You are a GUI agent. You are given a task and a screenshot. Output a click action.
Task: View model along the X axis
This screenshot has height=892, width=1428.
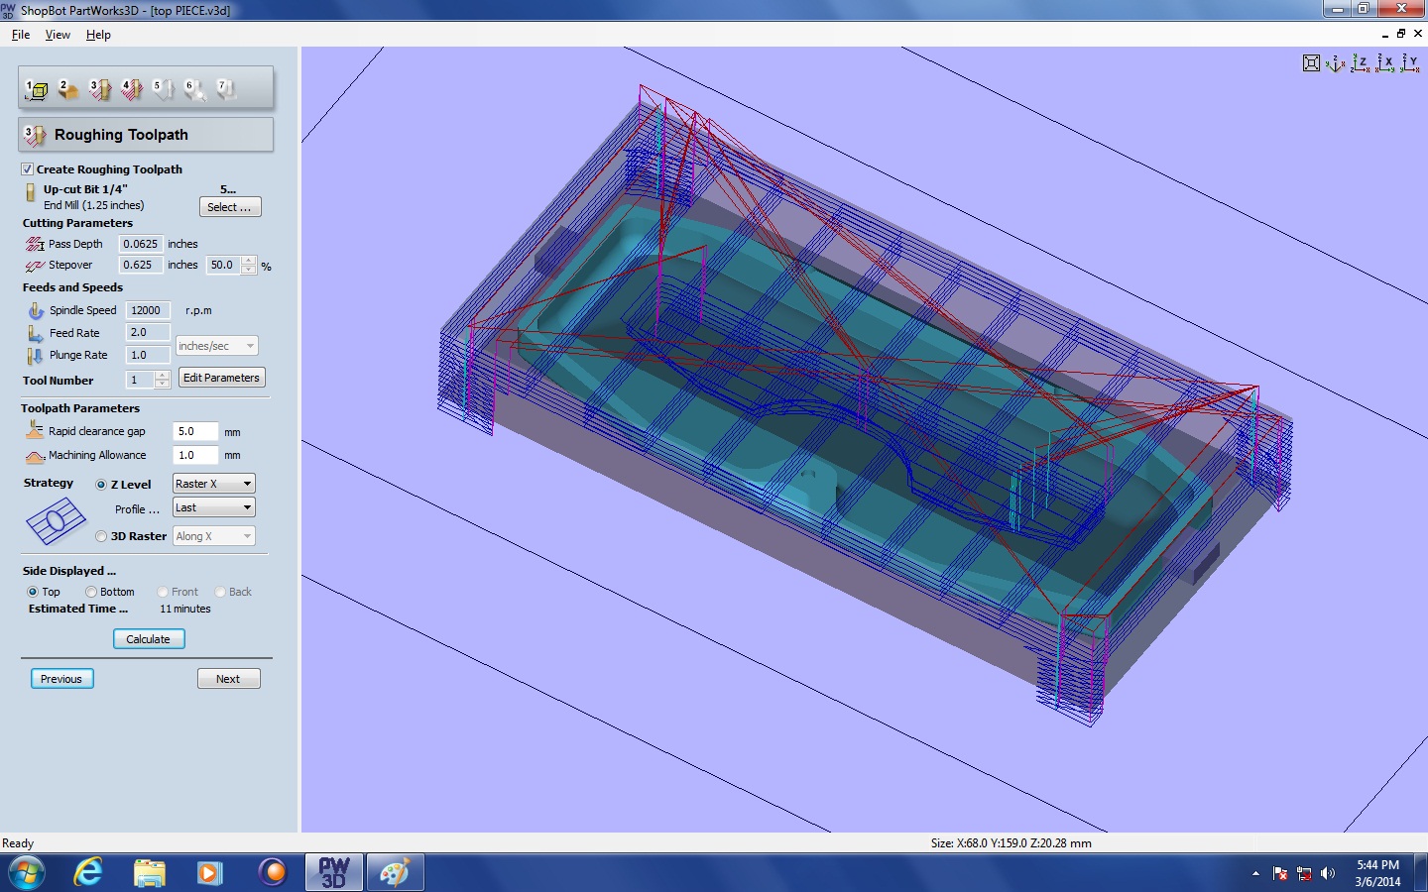[1385, 63]
